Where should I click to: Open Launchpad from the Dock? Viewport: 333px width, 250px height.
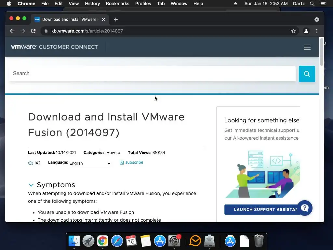(88, 241)
